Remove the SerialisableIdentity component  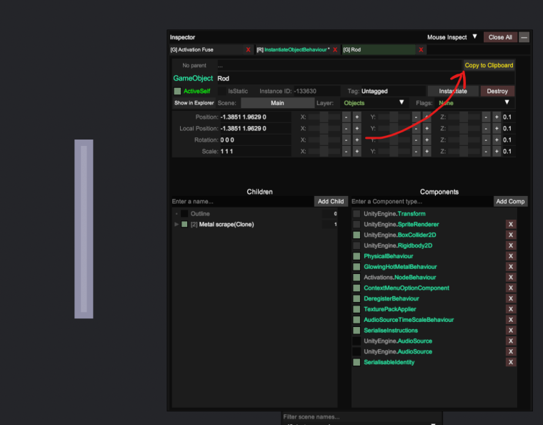(x=510, y=362)
